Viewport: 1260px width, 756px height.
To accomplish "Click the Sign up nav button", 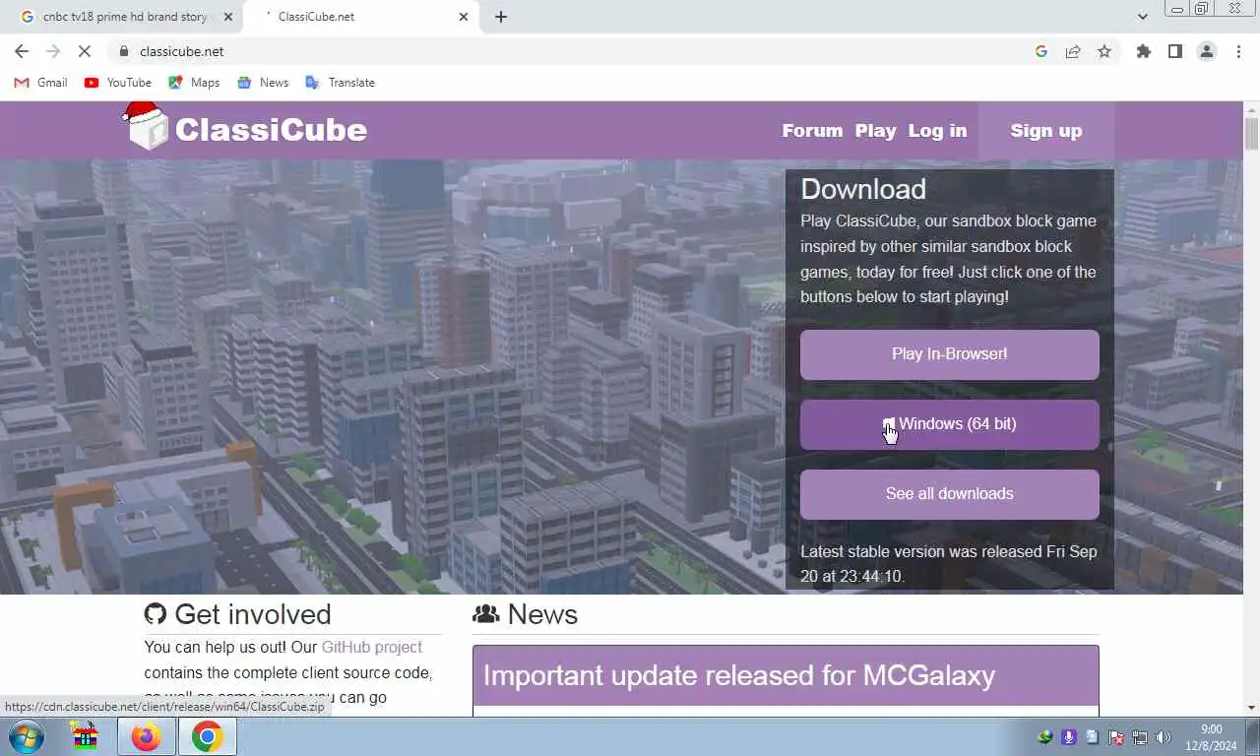I will [1045, 131].
